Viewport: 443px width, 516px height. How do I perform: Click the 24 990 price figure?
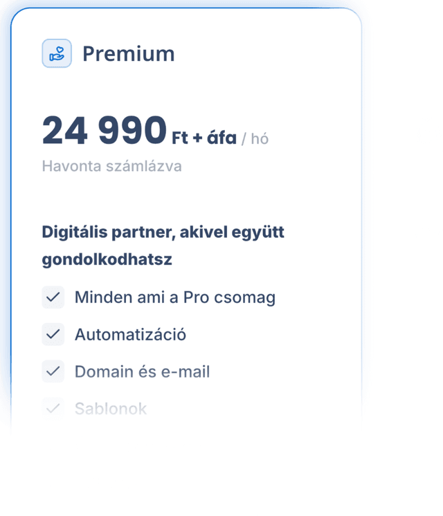pos(104,130)
